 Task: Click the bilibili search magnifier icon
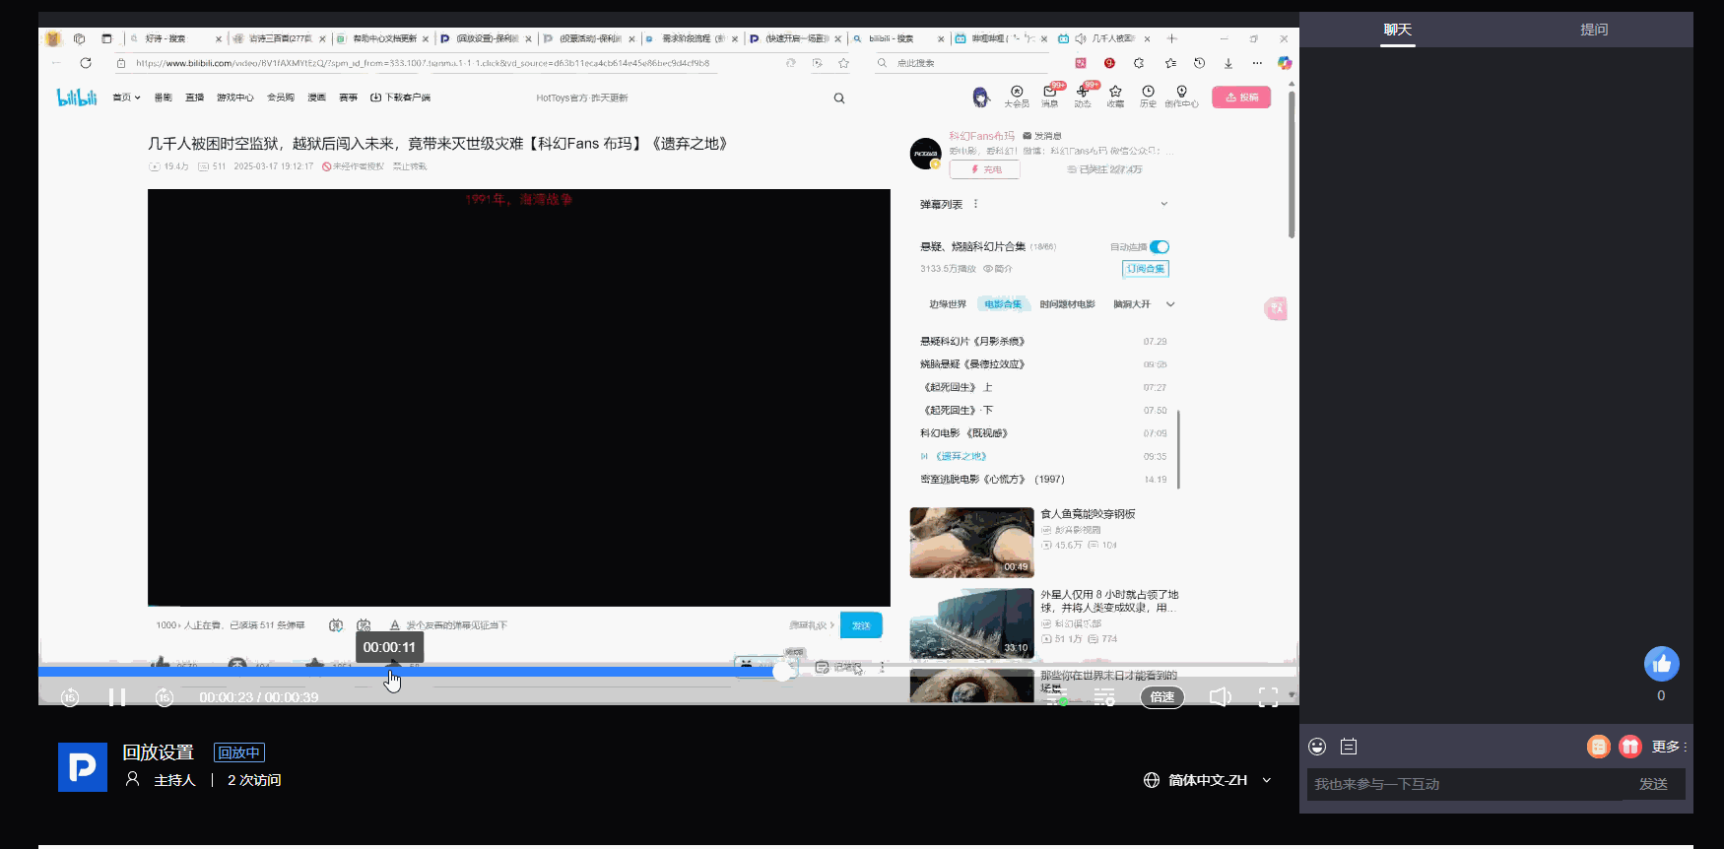839,98
